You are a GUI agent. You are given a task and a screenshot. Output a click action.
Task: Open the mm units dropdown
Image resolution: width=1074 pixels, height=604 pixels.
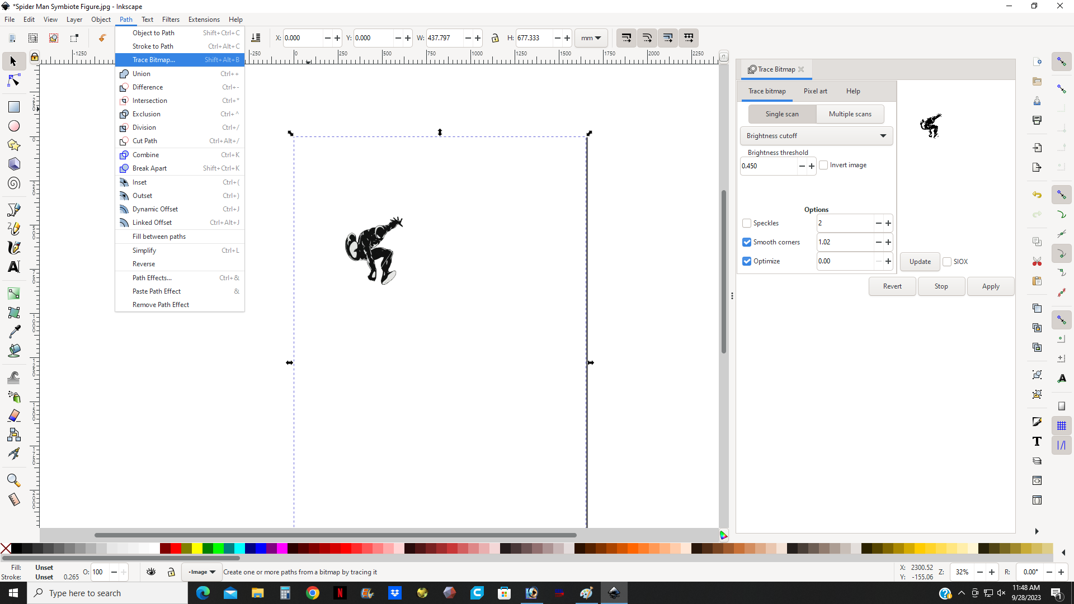coord(591,38)
